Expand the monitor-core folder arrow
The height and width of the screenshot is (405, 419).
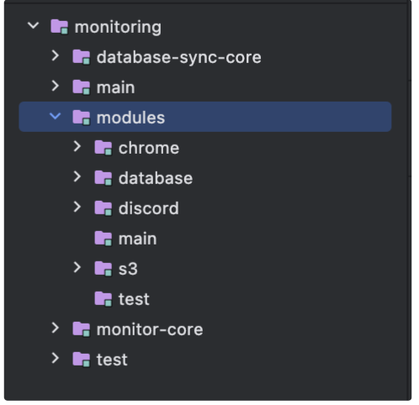(56, 328)
